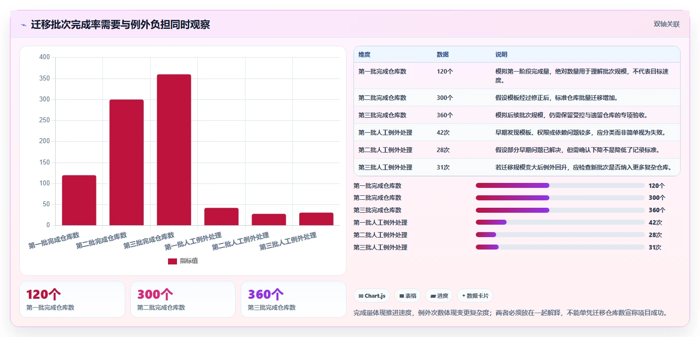This screenshot has height=337, width=700.
Task: Click the 42次 table value
Action: click(x=443, y=133)
